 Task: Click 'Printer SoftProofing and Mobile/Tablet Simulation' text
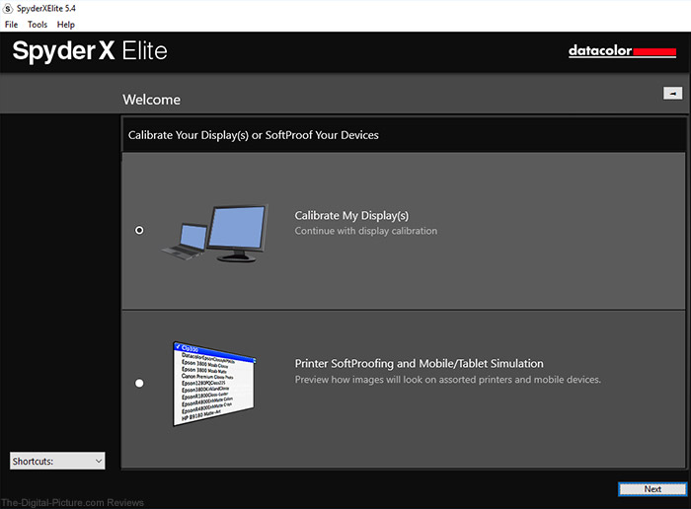tap(419, 364)
